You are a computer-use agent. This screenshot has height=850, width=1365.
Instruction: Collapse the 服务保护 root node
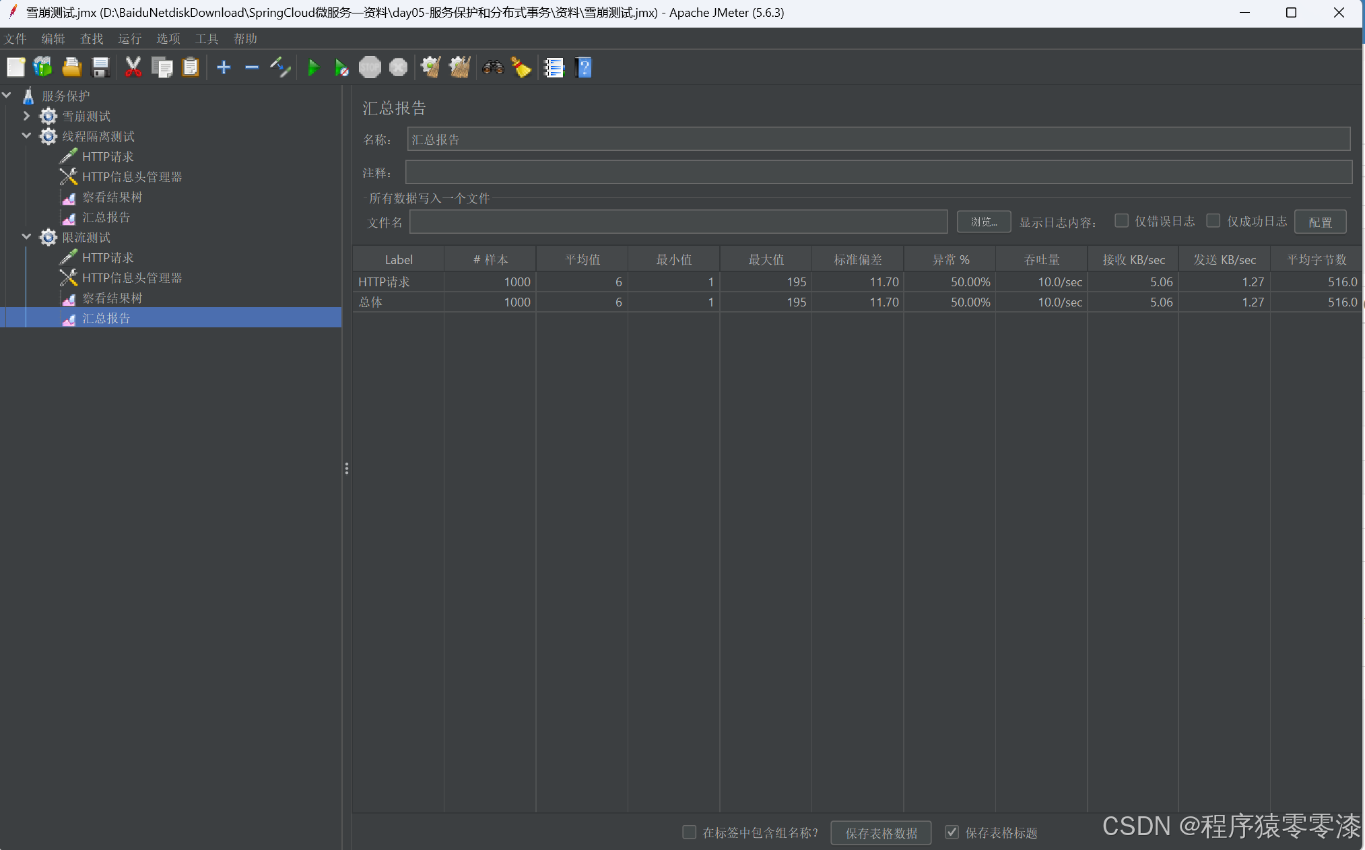(x=7, y=96)
